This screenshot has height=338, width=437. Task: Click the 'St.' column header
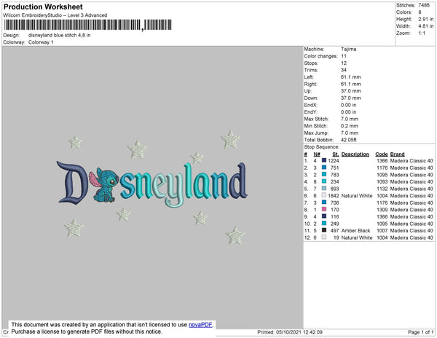point(336,154)
